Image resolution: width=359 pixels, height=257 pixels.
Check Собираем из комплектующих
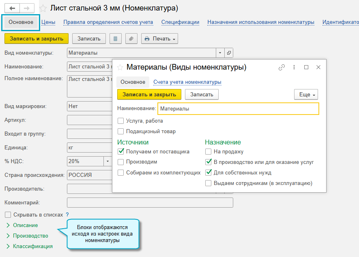point(120,172)
